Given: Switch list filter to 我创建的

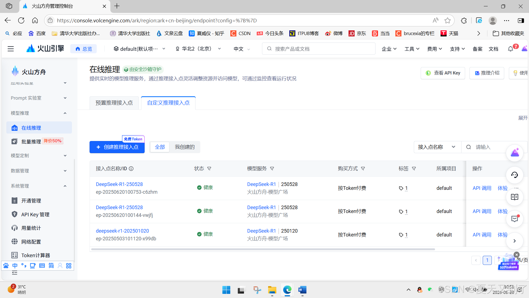Looking at the screenshot, I should click(x=185, y=147).
